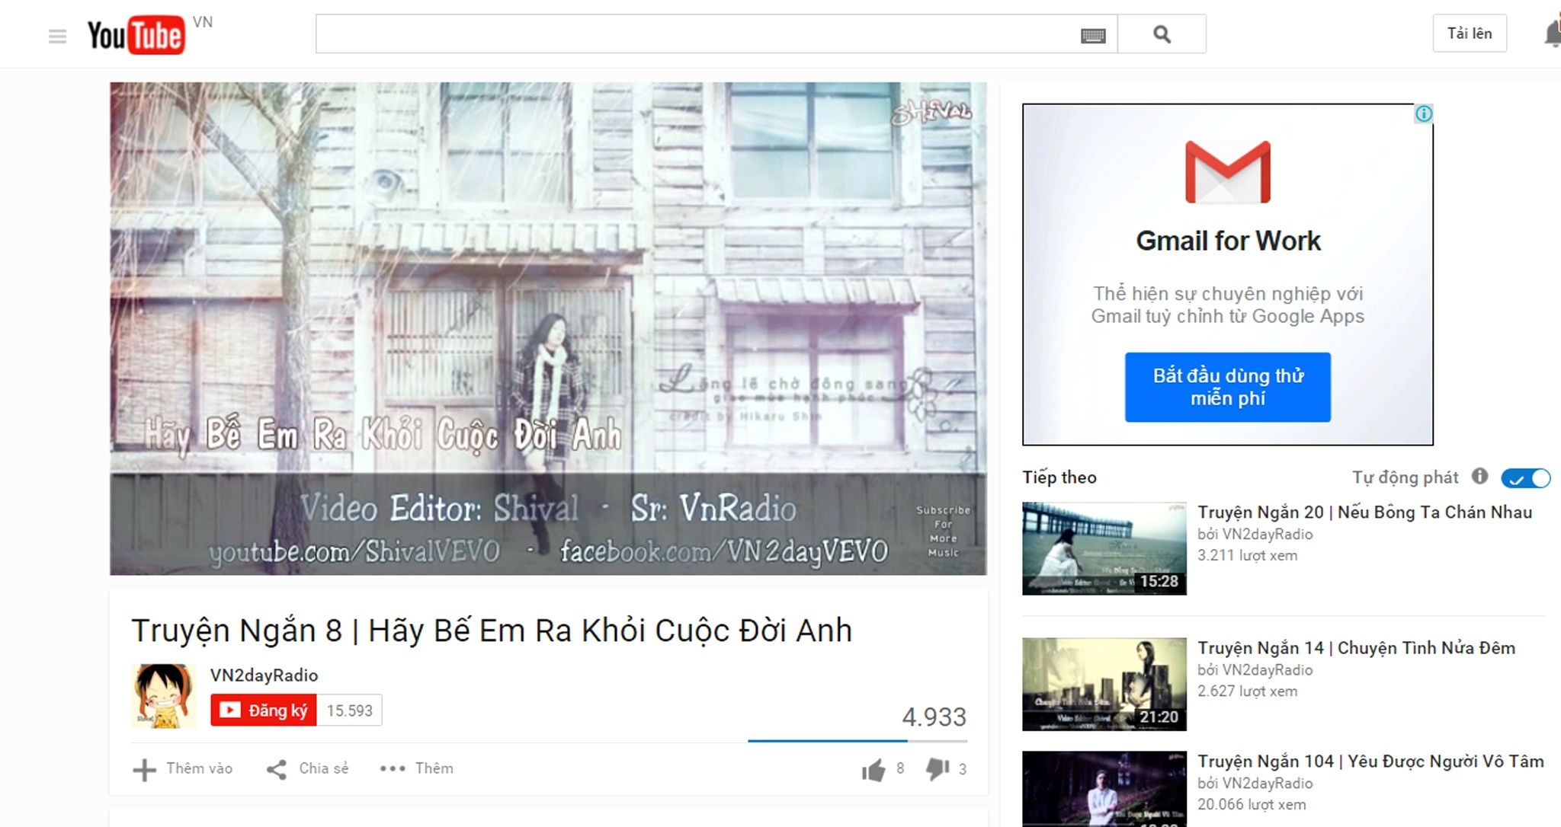This screenshot has width=1561, height=827.
Task: Open the Thêm three-dots menu
Action: [416, 768]
